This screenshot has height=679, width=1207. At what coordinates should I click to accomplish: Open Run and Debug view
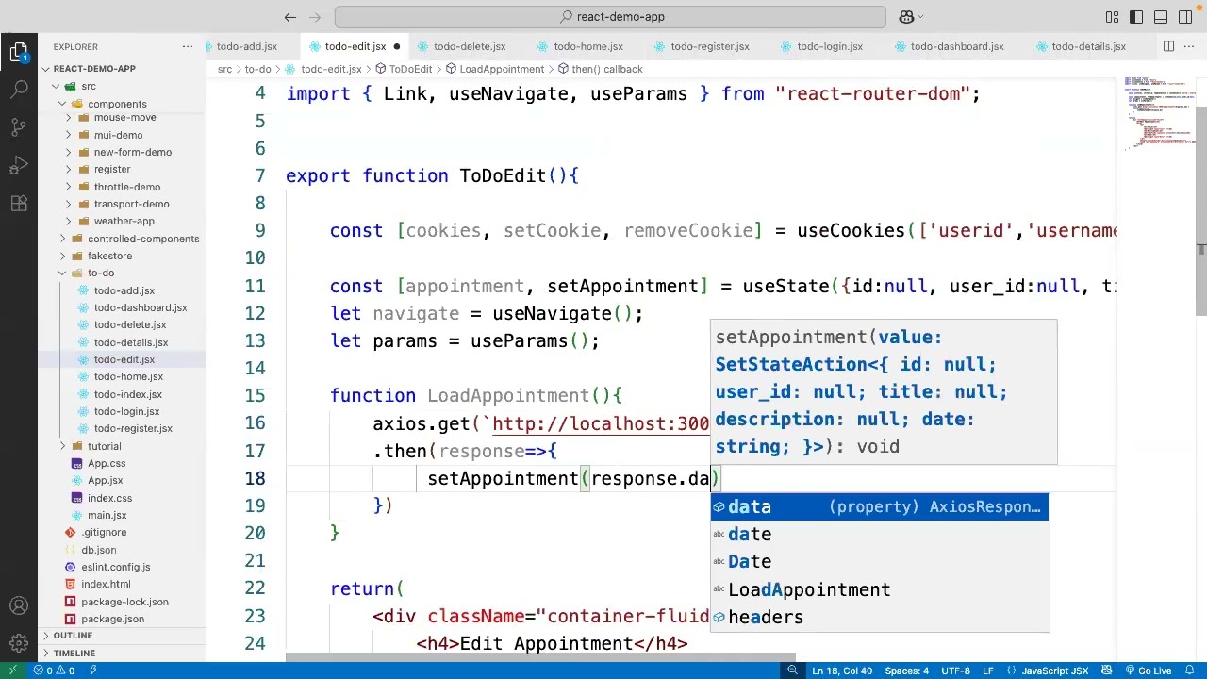tap(19, 165)
